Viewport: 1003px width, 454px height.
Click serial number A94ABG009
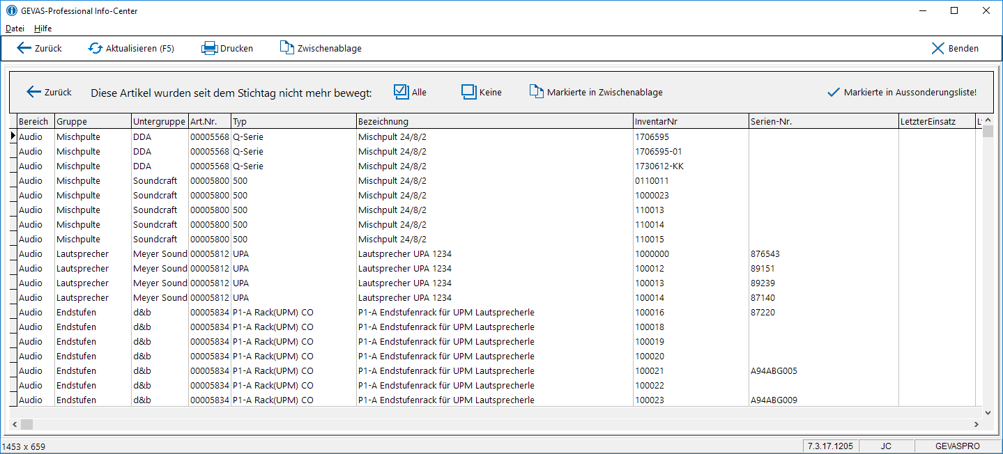click(x=774, y=400)
